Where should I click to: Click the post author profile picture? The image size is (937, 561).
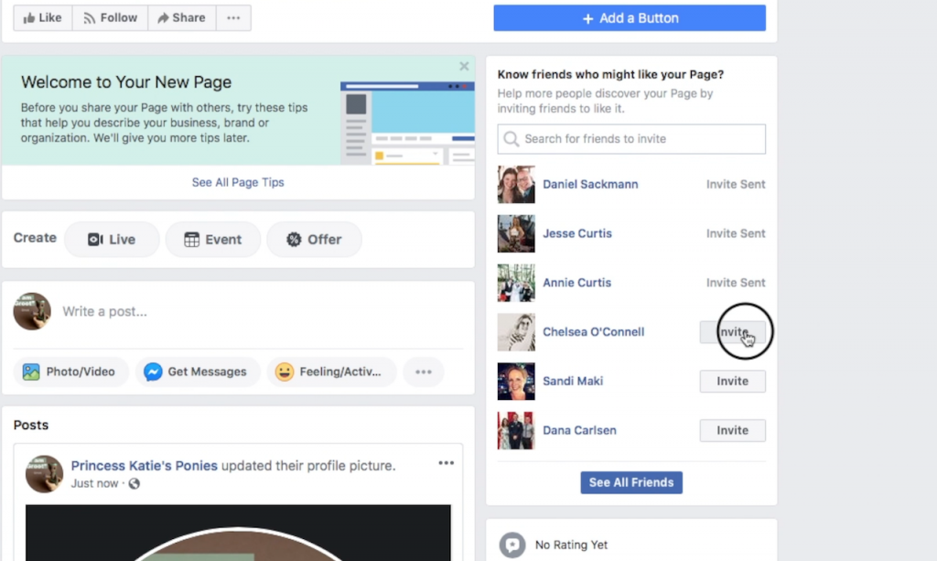click(44, 474)
